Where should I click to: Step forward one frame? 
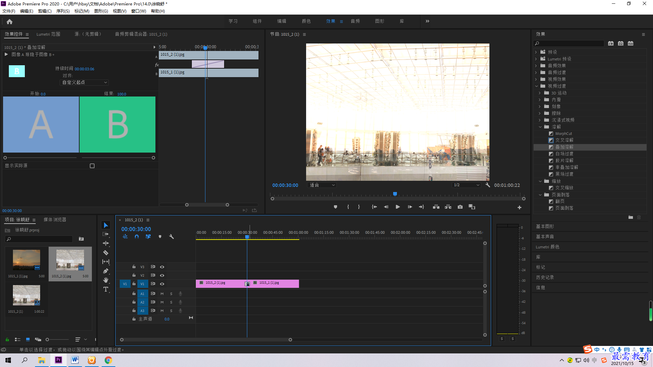pyautogui.click(x=410, y=207)
